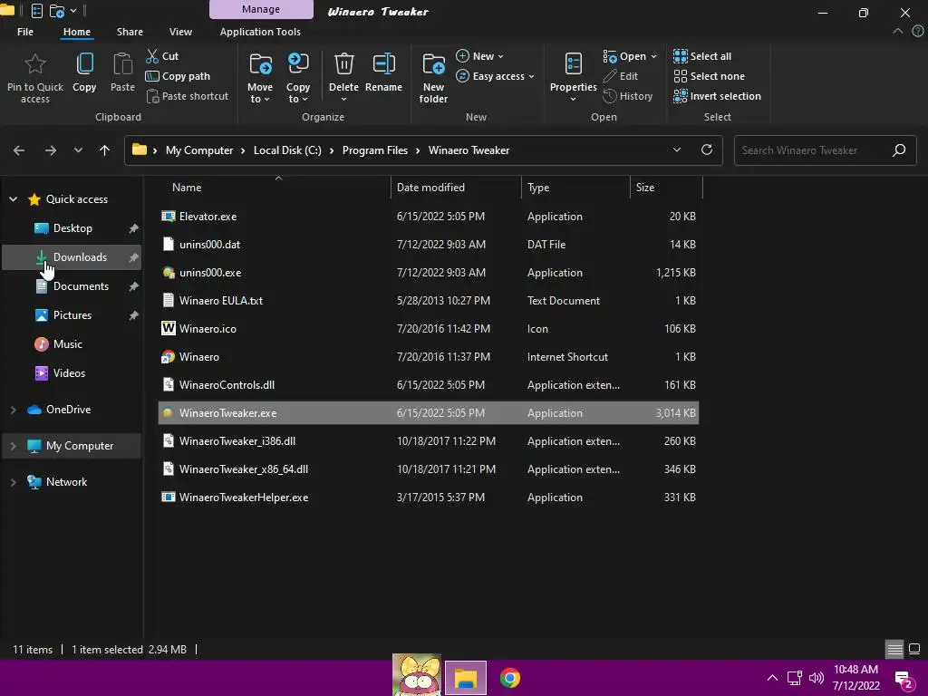Open the Easy access dropdown

click(496, 76)
